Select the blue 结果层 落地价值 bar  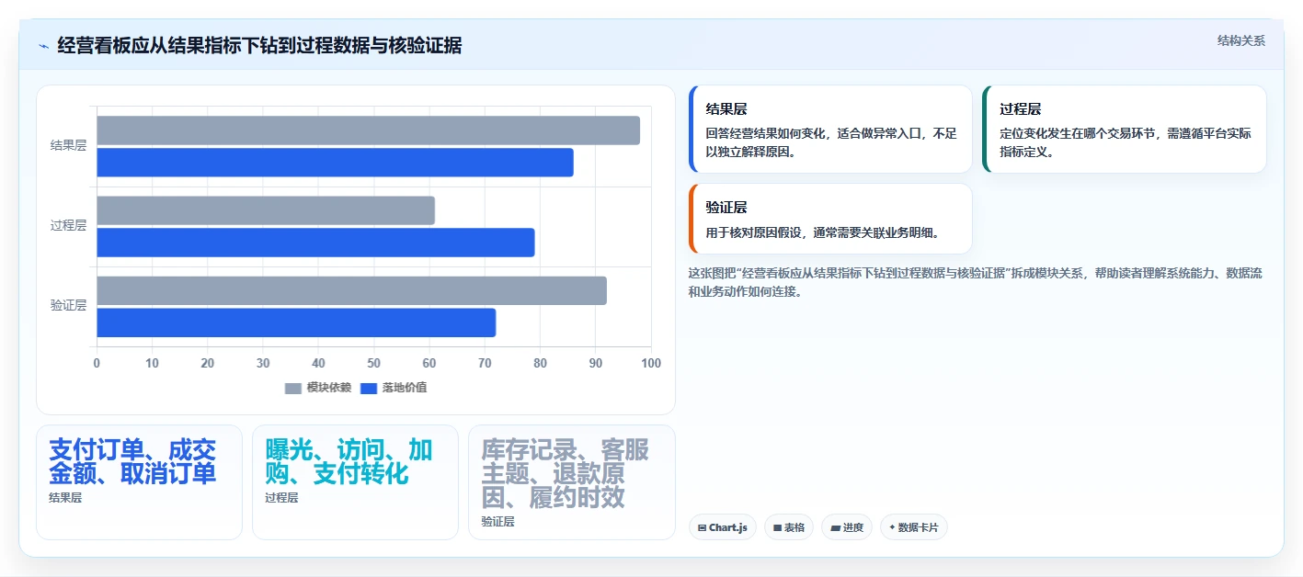[x=335, y=163]
